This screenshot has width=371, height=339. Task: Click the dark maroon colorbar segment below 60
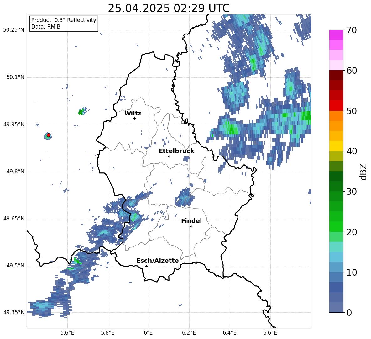(x=336, y=75)
